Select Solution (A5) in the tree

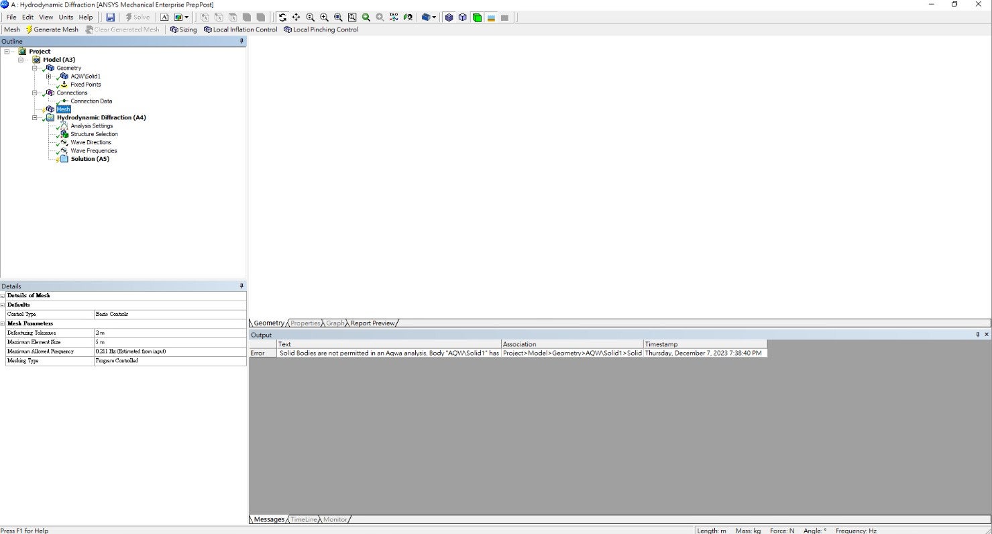click(89, 159)
